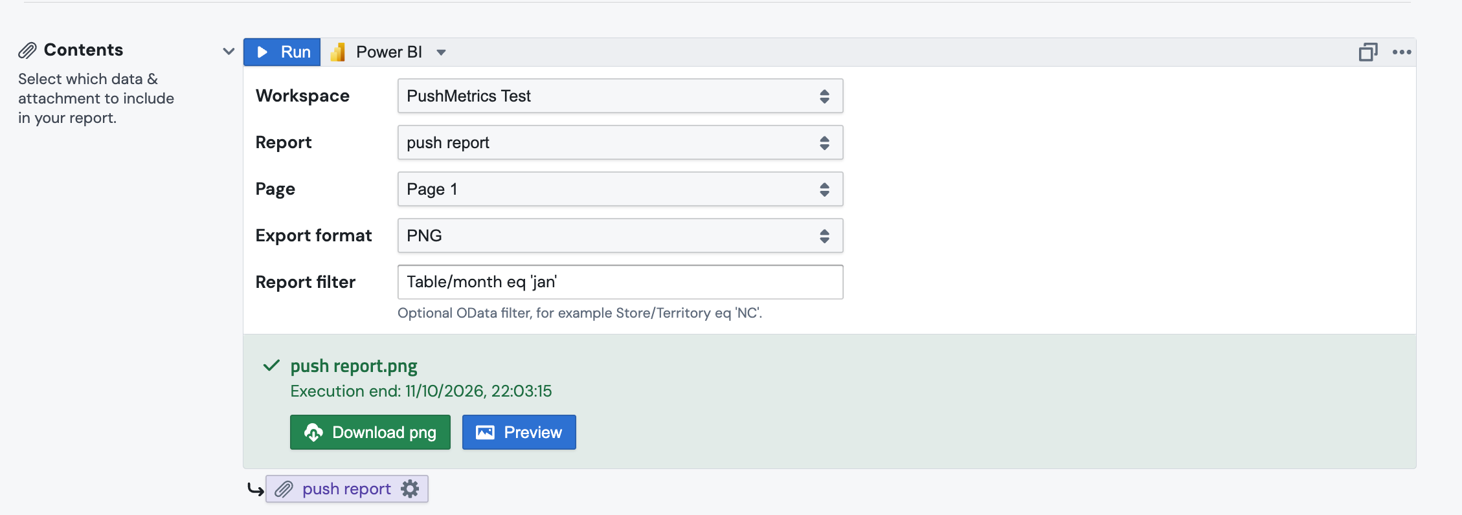
Task: Click the green success checkmark icon
Action: pos(271,366)
